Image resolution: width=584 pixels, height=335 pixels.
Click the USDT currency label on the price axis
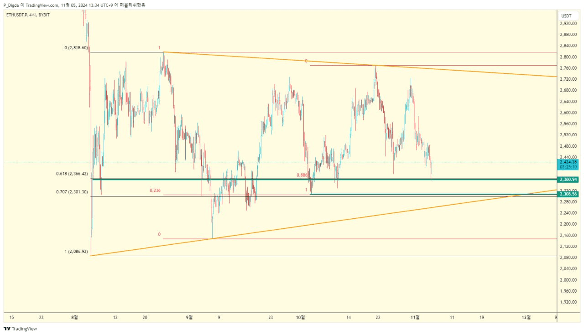[567, 15]
